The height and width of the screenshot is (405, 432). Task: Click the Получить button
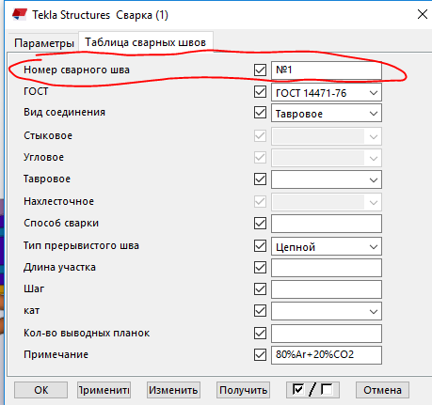[243, 390]
